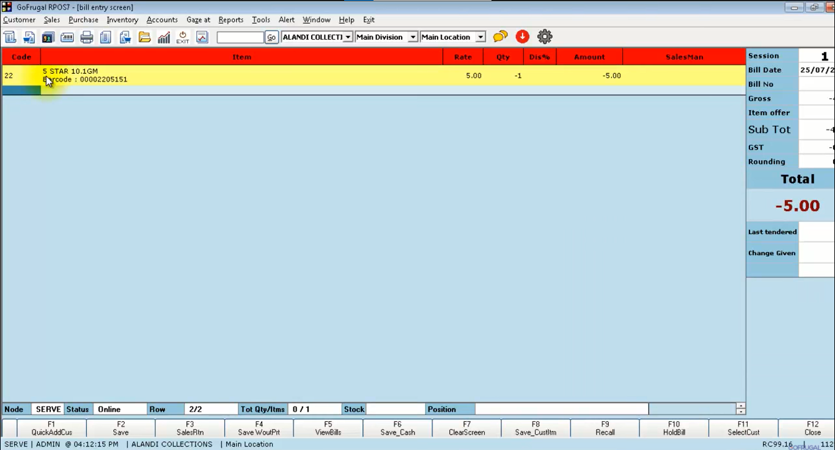This screenshot has width=835, height=450.
Task: Click F1 QuickAddCus button
Action: click(x=51, y=428)
